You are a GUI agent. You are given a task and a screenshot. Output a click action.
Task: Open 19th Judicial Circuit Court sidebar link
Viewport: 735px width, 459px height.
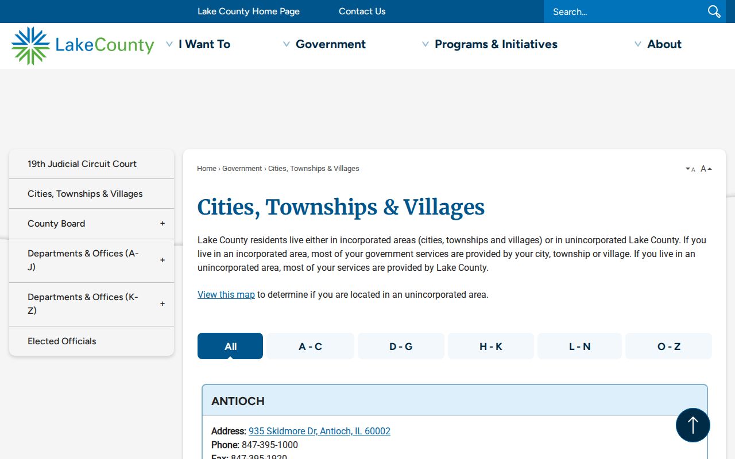(91, 164)
